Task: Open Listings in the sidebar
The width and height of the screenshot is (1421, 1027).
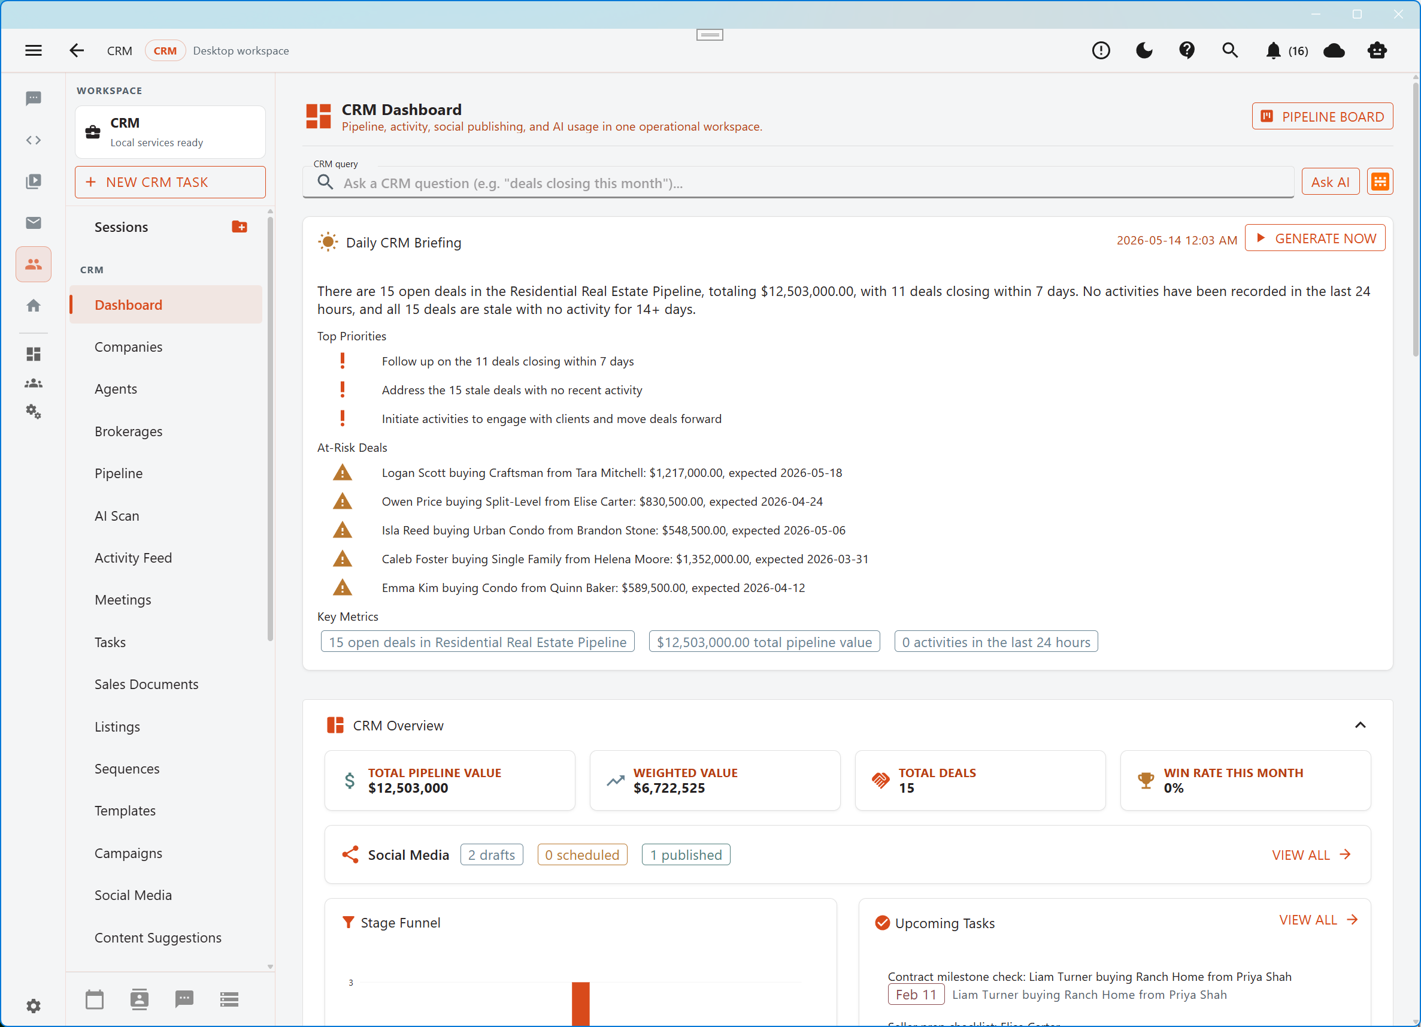Action: click(166, 727)
